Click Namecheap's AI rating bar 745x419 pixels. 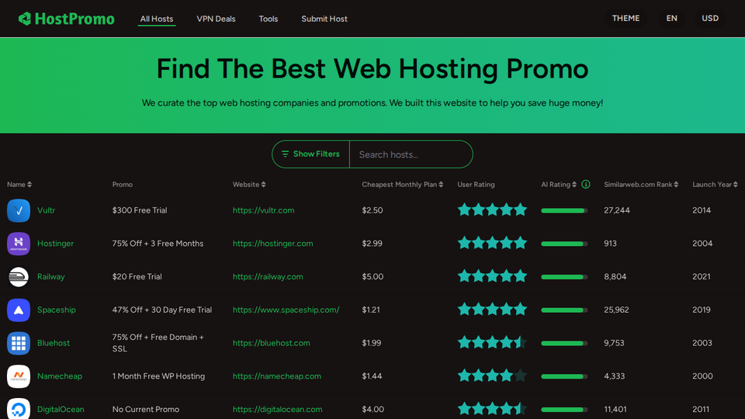pyautogui.click(x=564, y=376)
